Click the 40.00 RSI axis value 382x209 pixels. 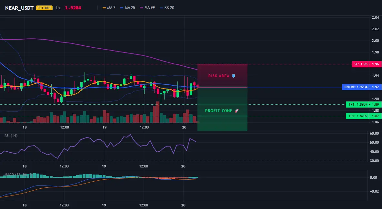(375, 152)
